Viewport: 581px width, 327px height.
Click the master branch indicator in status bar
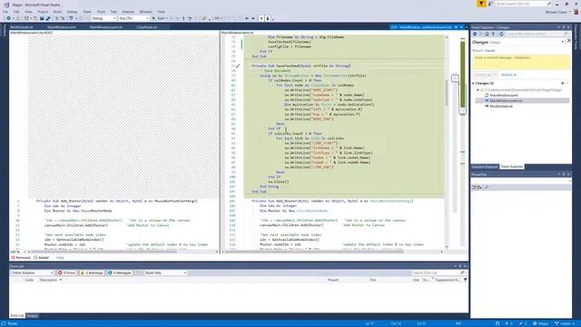click(565, 323)
